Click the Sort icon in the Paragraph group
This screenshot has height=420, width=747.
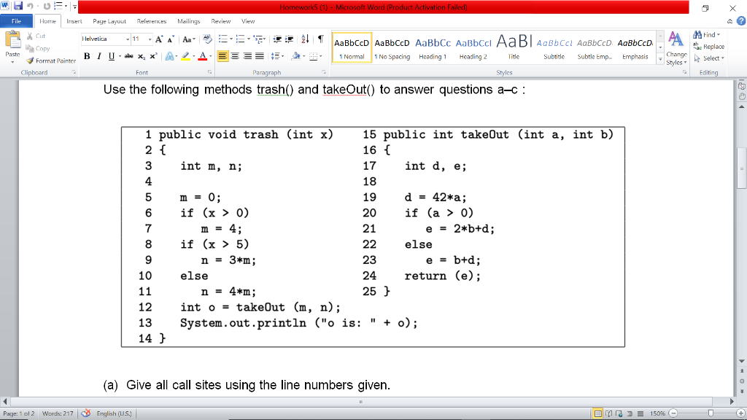(303, 39)
